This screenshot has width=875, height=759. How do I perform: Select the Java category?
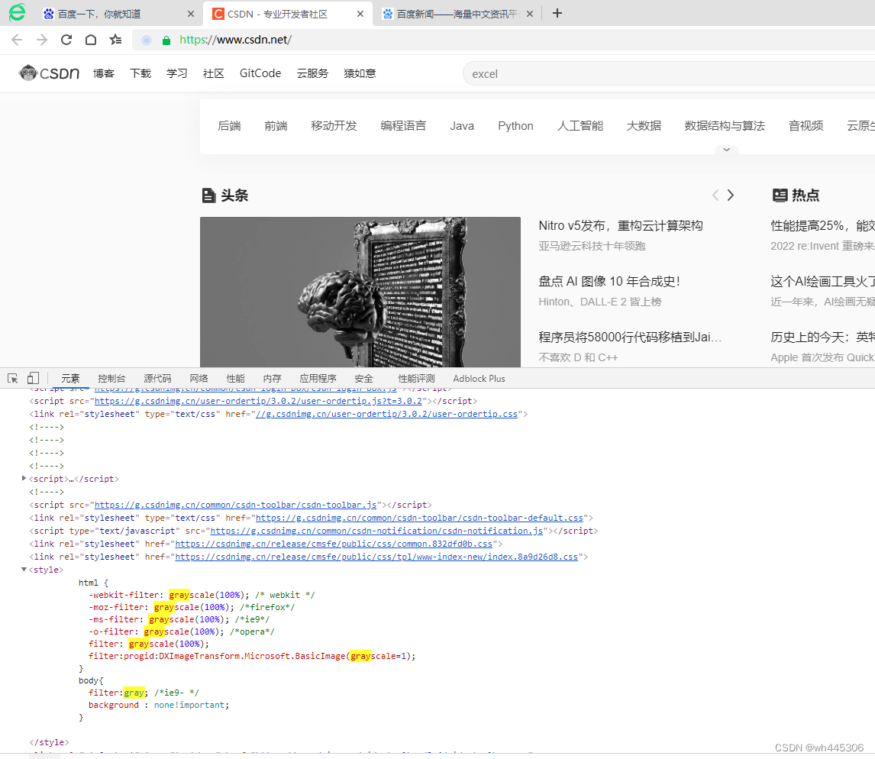[x=462, y=126]
